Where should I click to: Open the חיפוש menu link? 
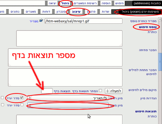coord(120,3)
